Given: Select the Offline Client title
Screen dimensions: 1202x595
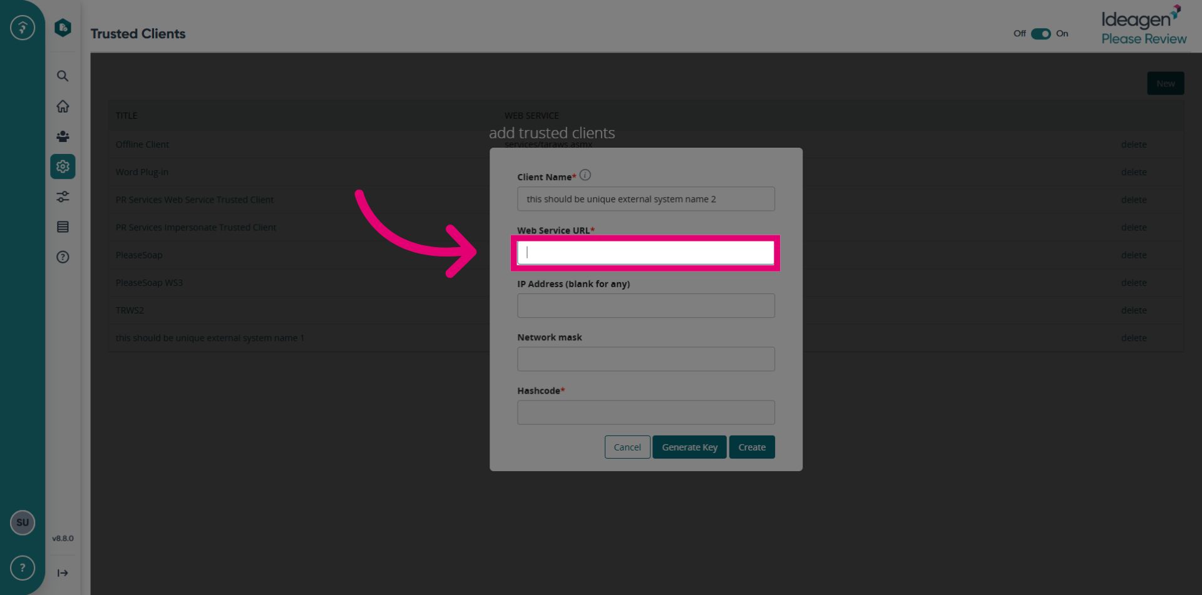Looking at the screenshot, I should 142,145.
